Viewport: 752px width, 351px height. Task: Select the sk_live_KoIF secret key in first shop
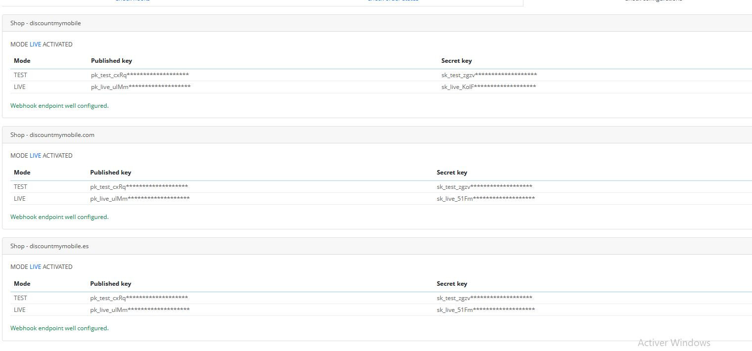pyautogui.click(x=488, y=87)
